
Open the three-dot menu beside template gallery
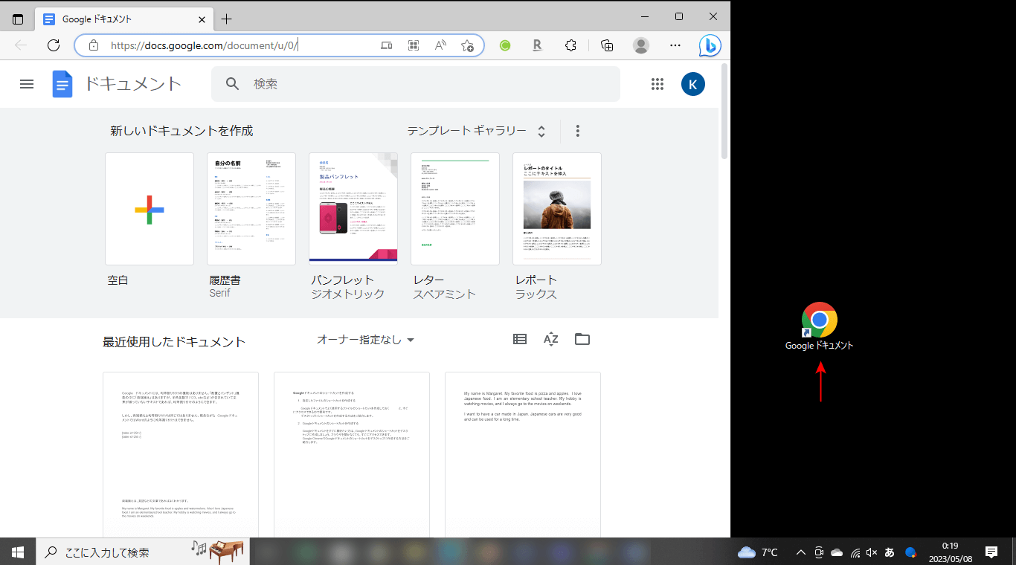578,131
